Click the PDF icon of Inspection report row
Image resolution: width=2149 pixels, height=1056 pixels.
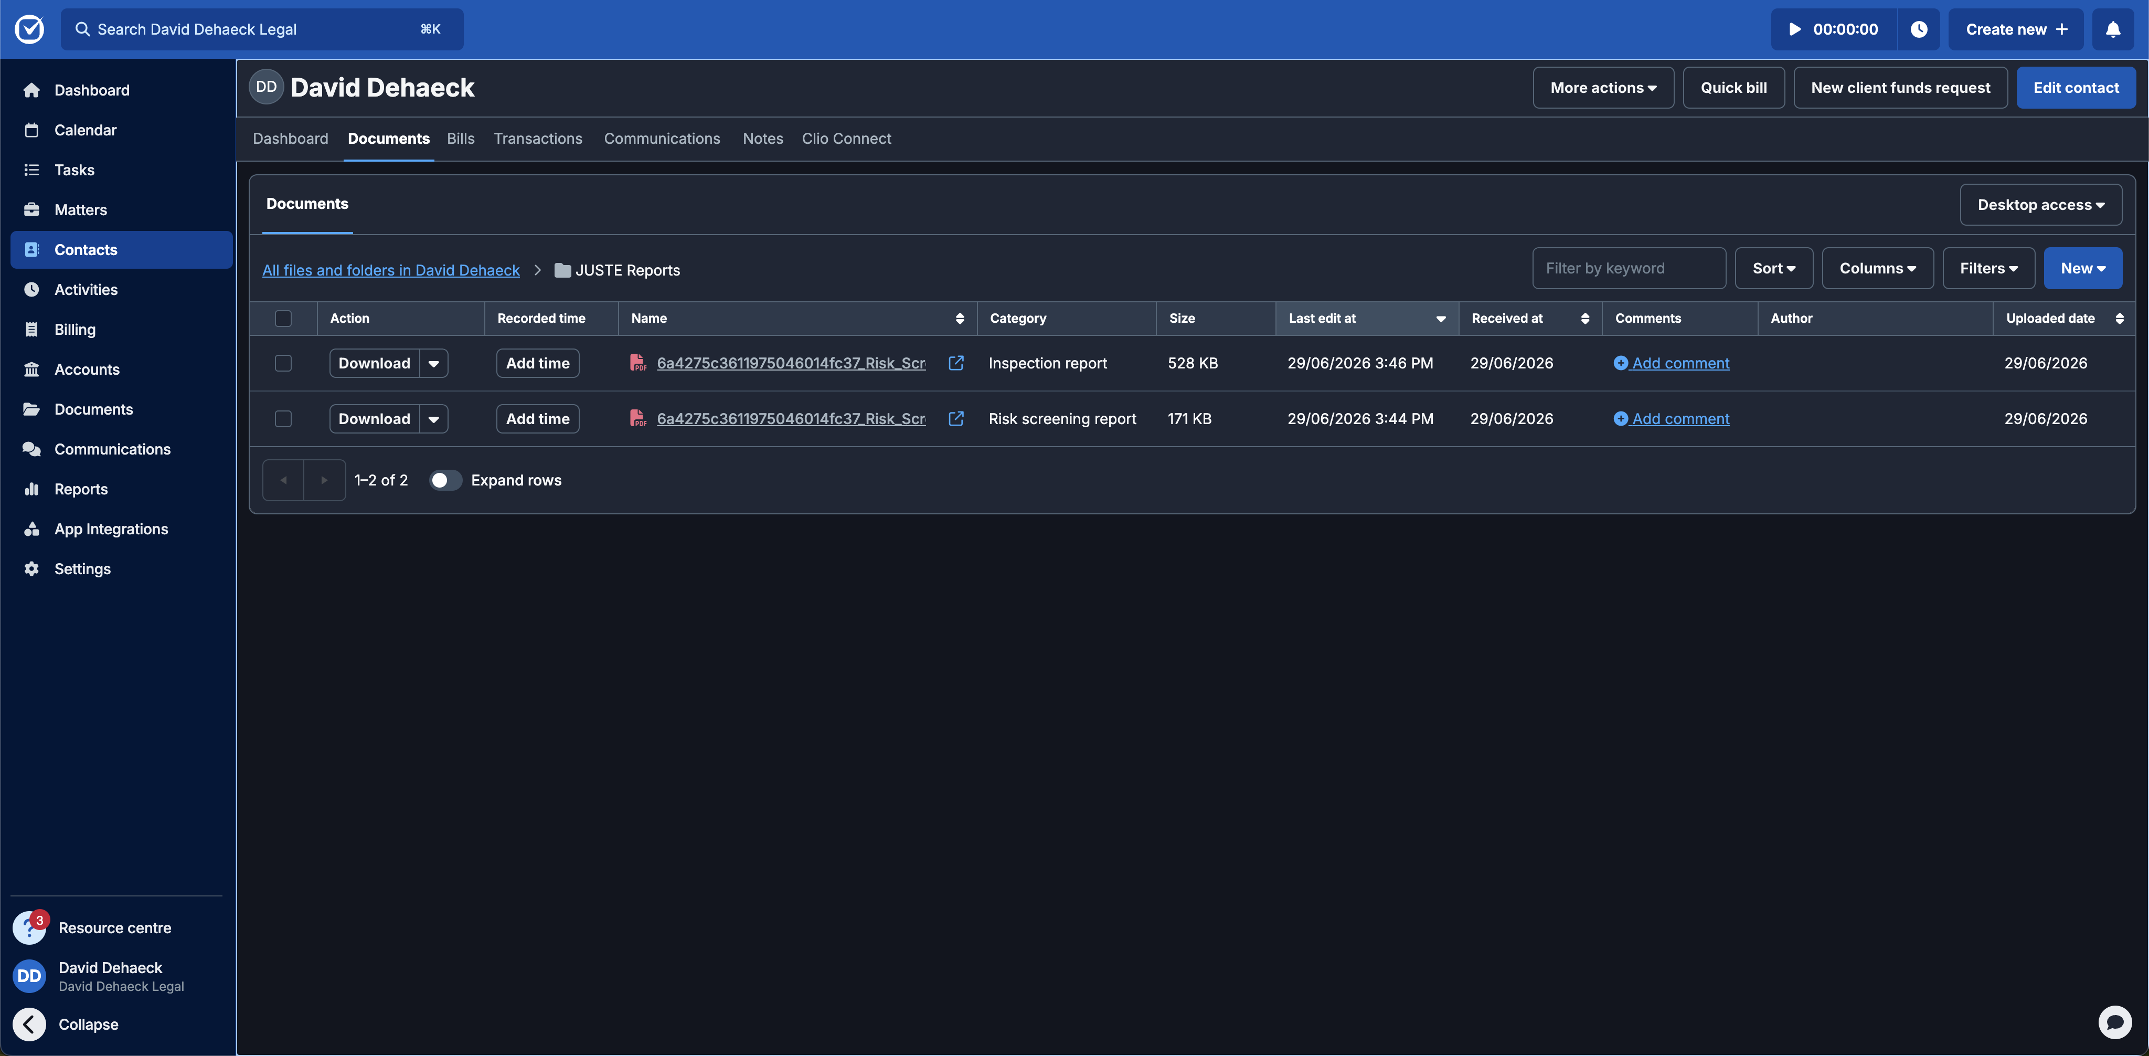click(x=637, y=363)
